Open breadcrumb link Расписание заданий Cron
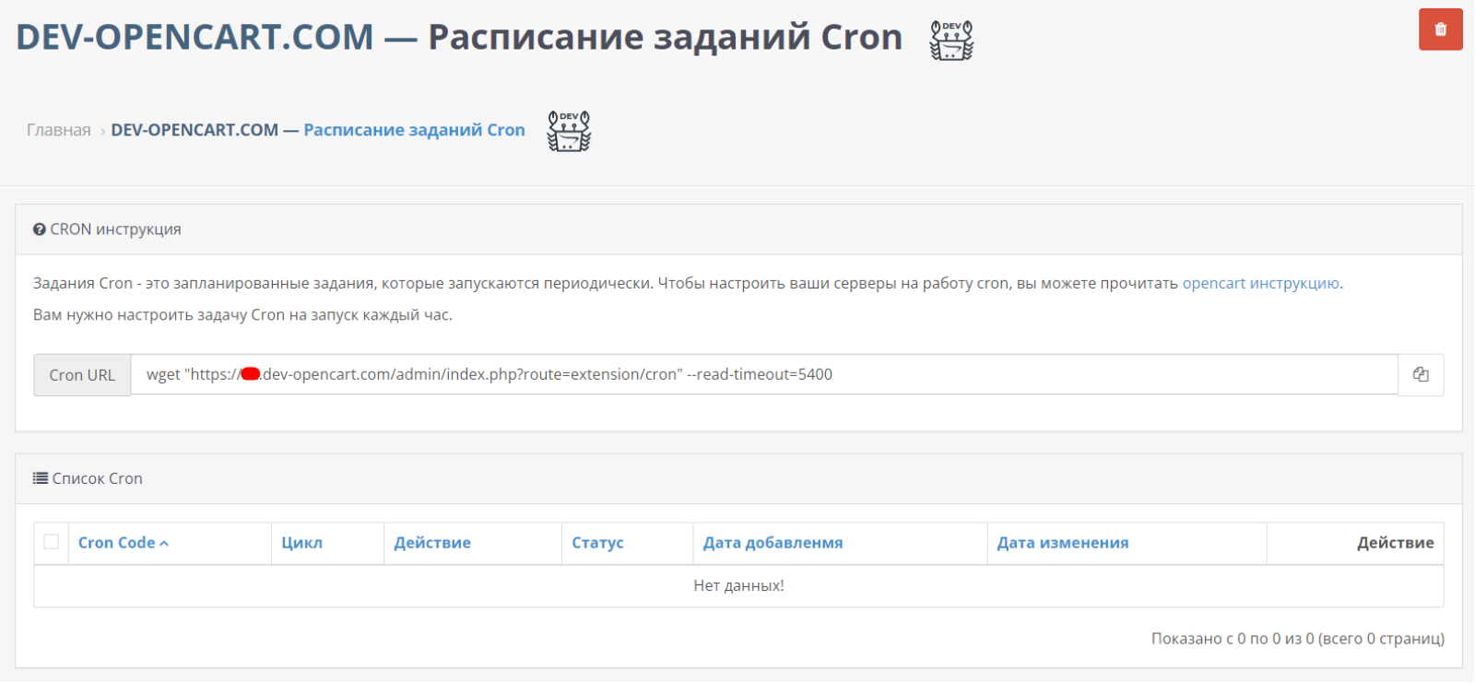Image resolution: width=1475 pixels, height=683 pixels. click(x=415, y=130)
